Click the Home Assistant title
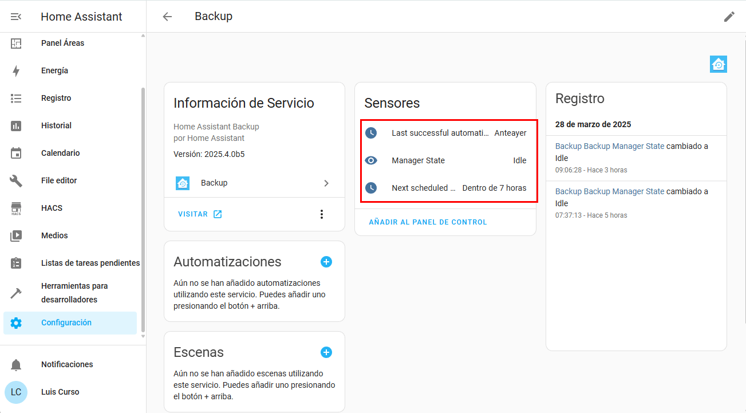The width and height of the screenshot is (746, 413). coord(81,17)
